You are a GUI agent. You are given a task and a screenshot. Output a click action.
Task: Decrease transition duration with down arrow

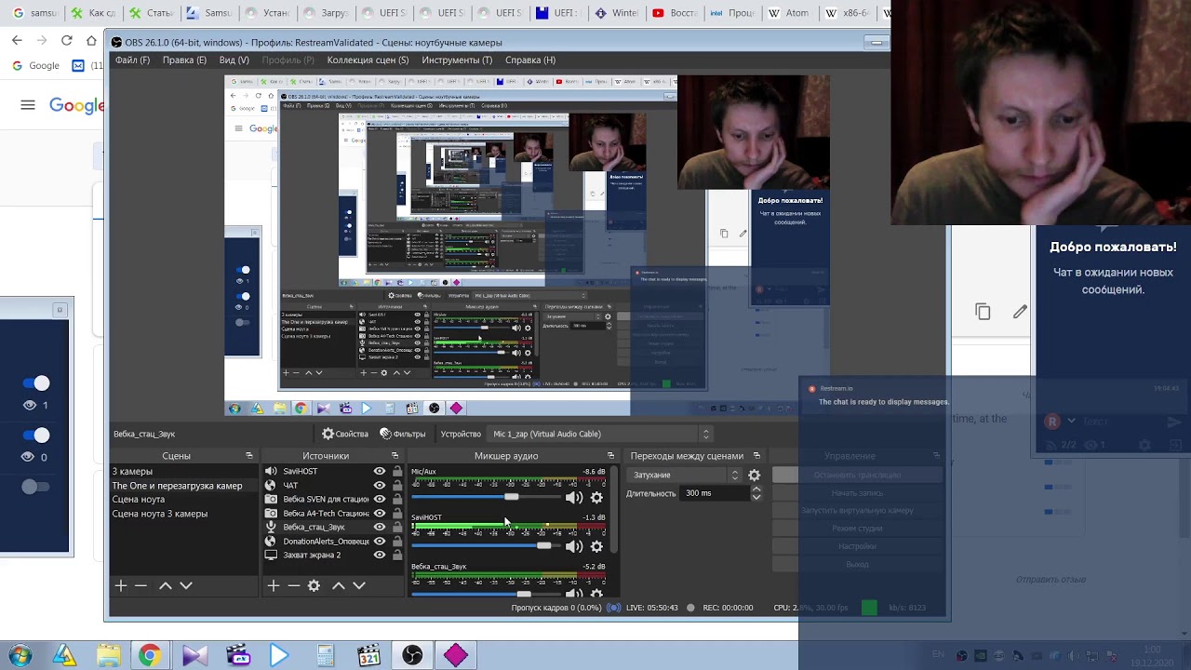coord(756,498)
